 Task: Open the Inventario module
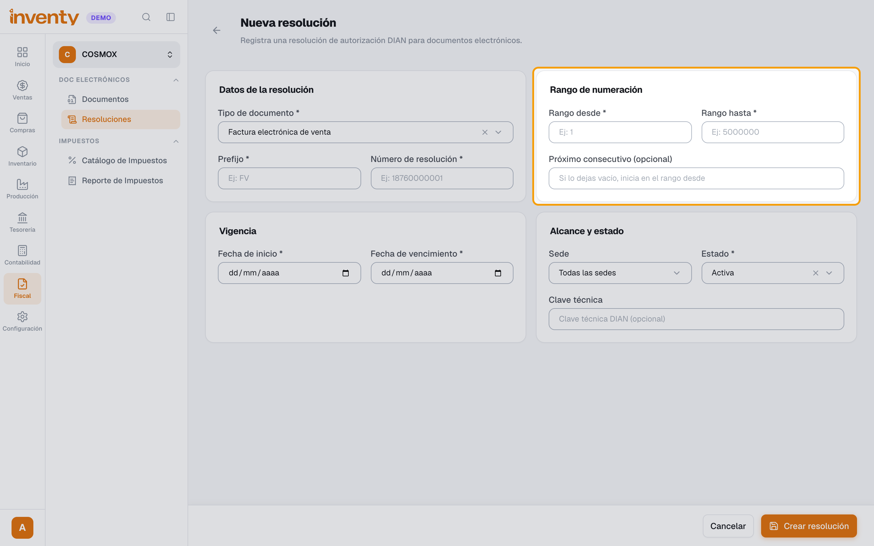(x=22, y=156)
